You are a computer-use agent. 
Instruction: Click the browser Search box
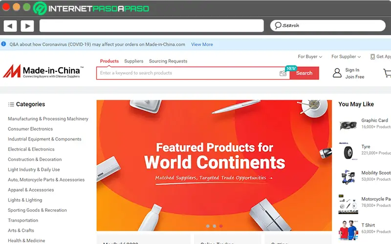(328, 25)
